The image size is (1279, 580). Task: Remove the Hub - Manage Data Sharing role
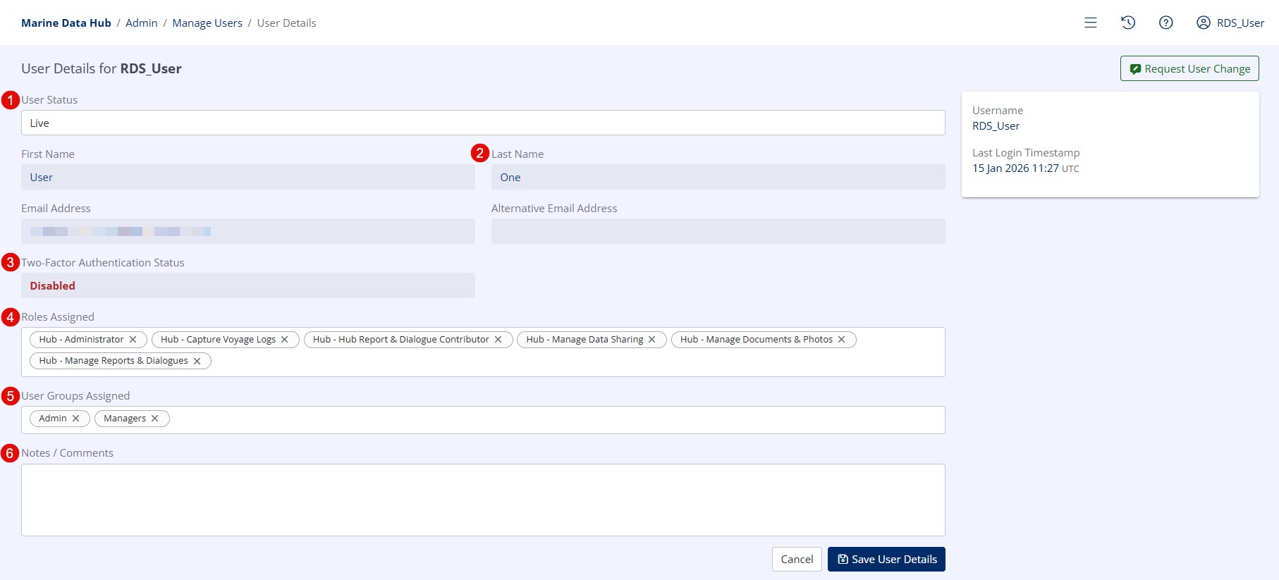tap(652, 340)
